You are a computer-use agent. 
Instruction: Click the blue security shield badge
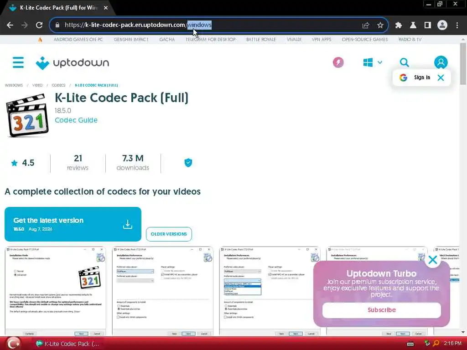(x=188, y=163)
